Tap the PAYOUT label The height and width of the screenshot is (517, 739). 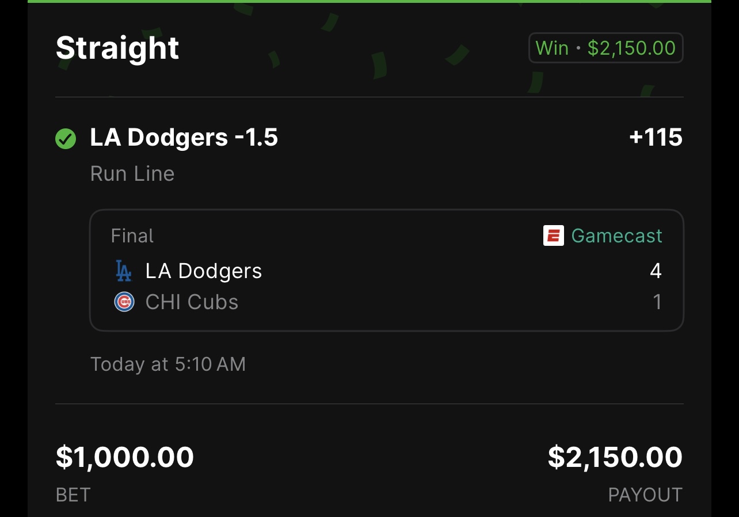click(x=645, y=495)
